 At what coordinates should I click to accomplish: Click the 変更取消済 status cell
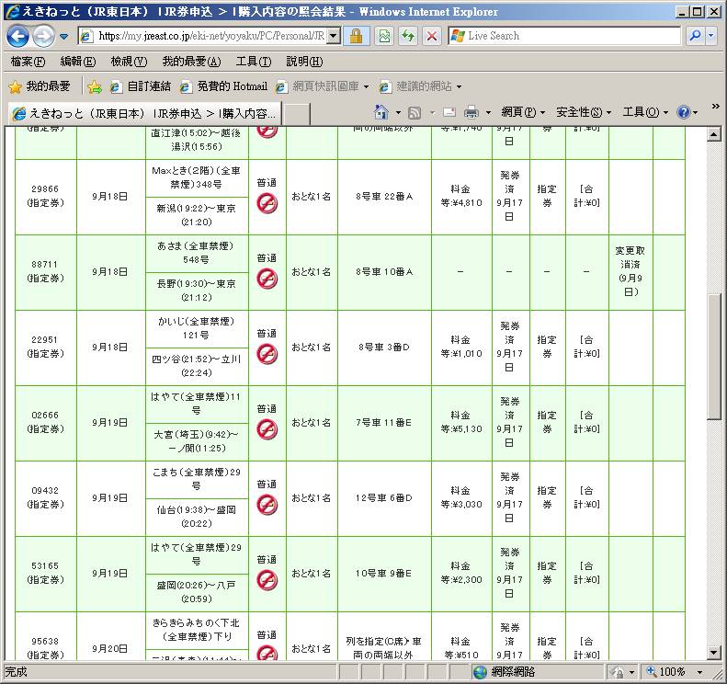[630, 271]
